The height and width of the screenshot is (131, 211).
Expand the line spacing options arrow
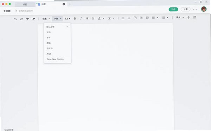tap(167, 18)
